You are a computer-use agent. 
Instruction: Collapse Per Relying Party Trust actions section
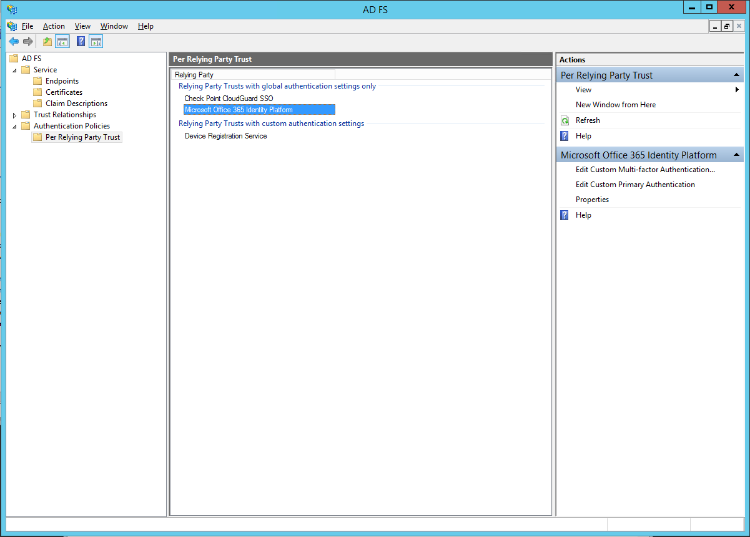737,75
